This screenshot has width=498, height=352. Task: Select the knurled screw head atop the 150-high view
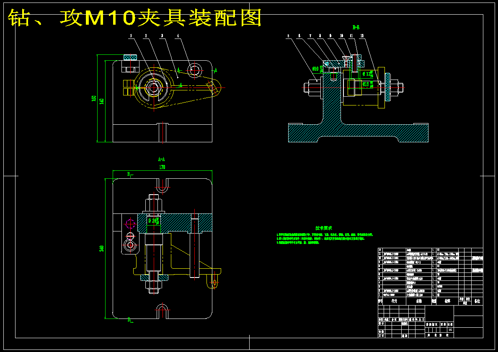pos(130,57)
